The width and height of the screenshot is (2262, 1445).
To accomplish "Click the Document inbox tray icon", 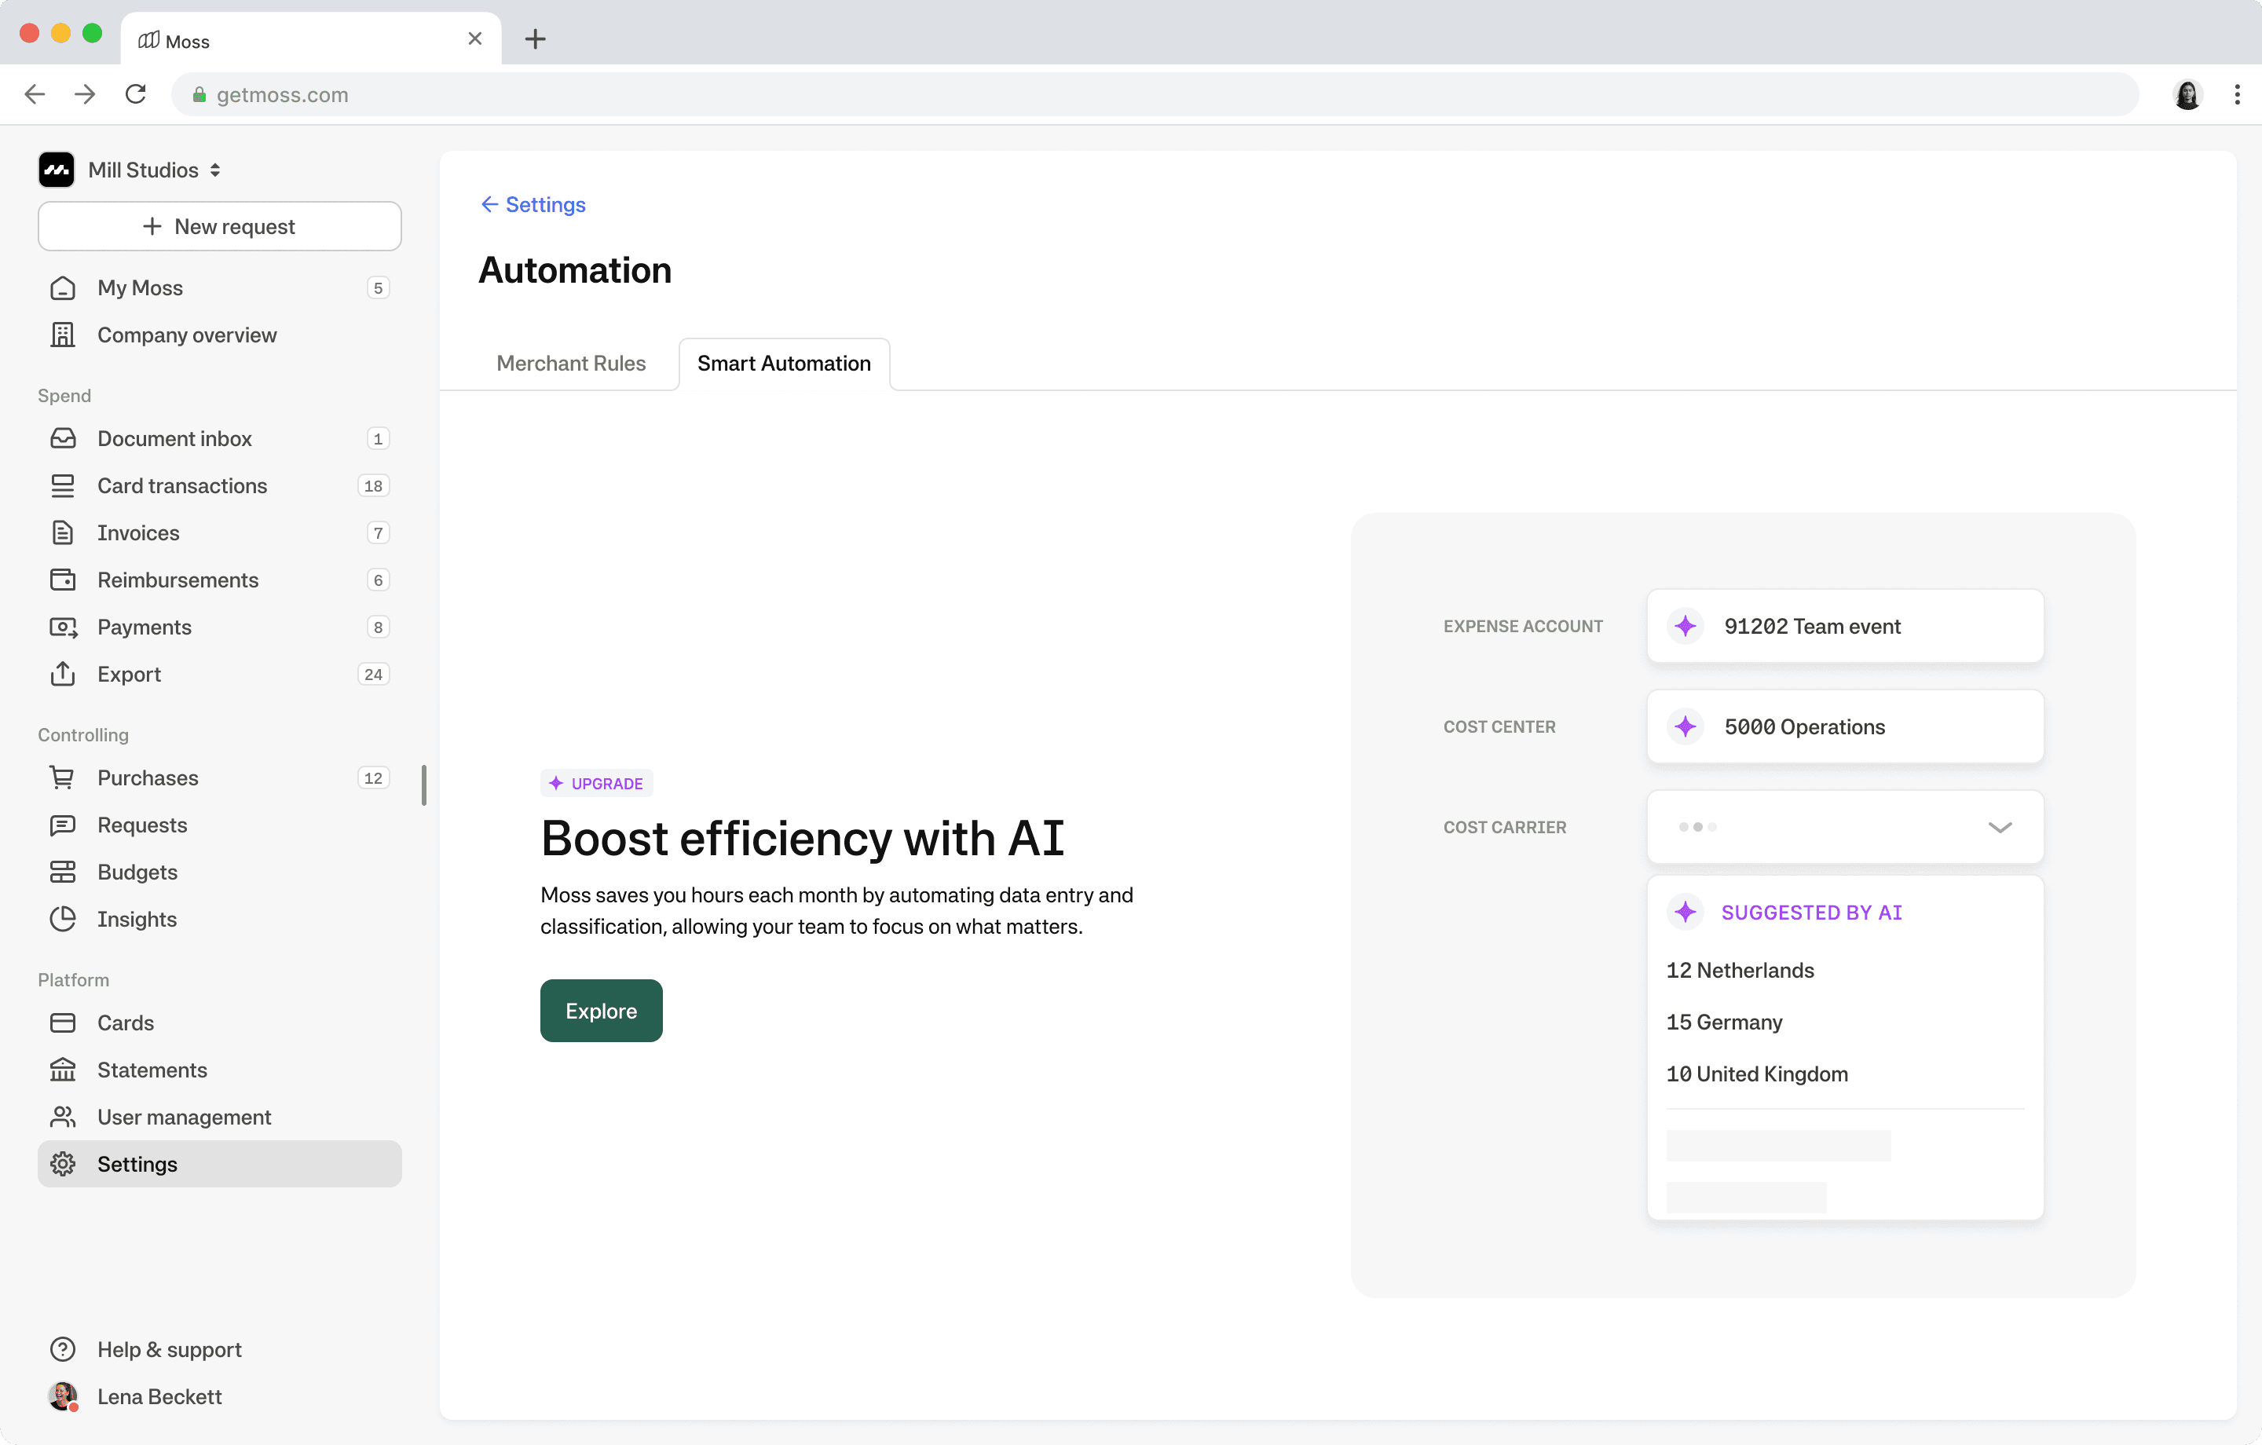I will pyautogui.click(x=63, y=439).
